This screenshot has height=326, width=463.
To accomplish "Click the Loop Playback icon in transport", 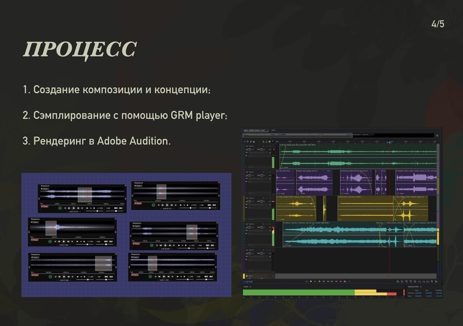I will pyautogui.click(x=345, y=281).
